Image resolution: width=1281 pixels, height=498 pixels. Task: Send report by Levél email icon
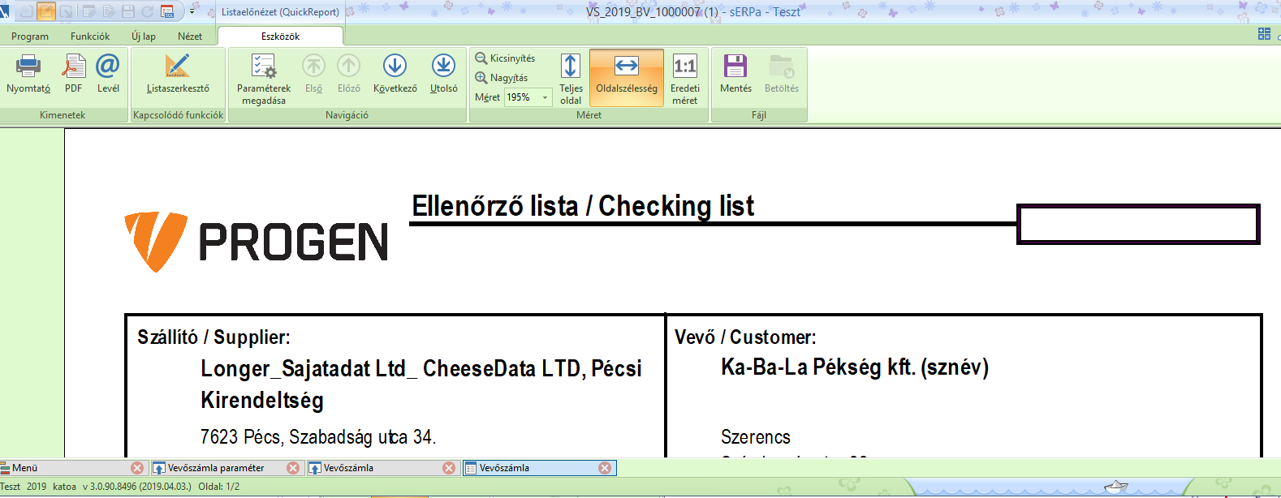108,75
